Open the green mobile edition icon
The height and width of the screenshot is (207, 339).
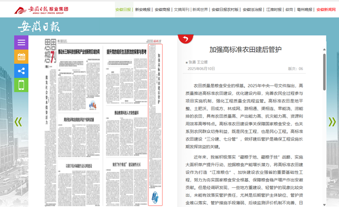[21, 85]
